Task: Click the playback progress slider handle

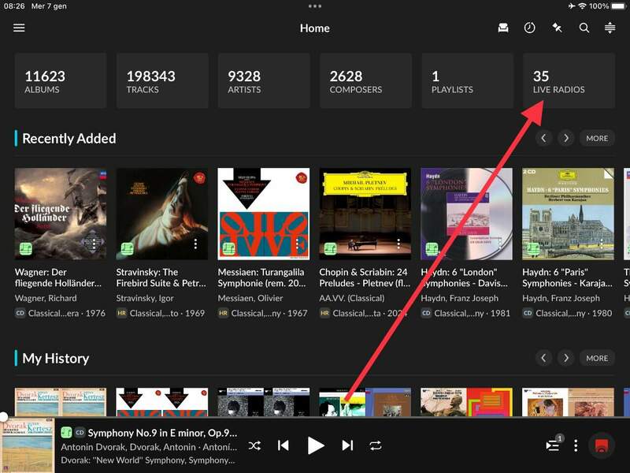Action: tap(3, 416)
